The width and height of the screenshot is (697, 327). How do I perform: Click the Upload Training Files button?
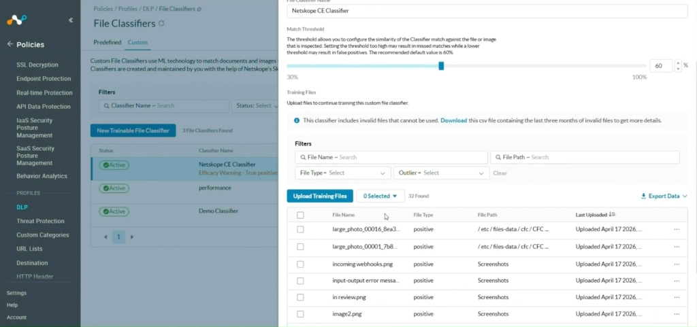click(320, 196)
